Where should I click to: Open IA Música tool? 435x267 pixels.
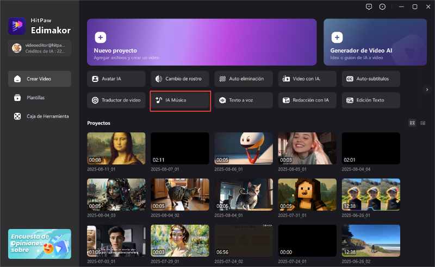(180, 100)
